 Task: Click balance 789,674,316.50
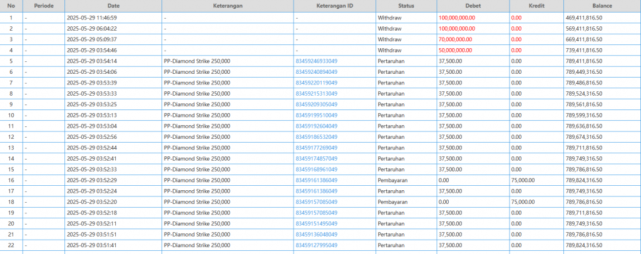tap(584, 137)
